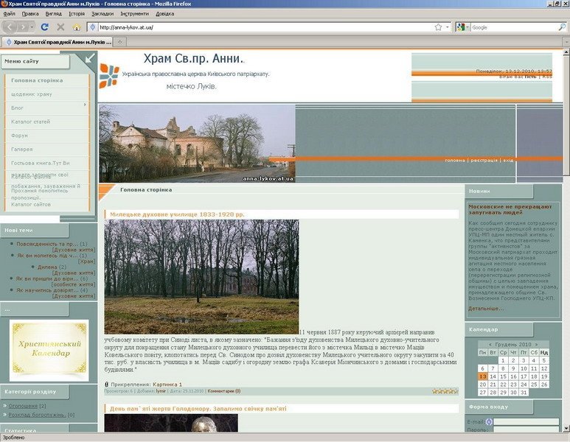
Task: Click the реєстрація link in banner
Action: [x=484, y=160]
